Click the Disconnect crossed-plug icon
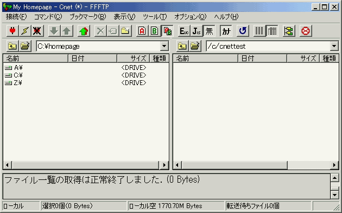Screen dimensions: 342x213 point(37,31)
